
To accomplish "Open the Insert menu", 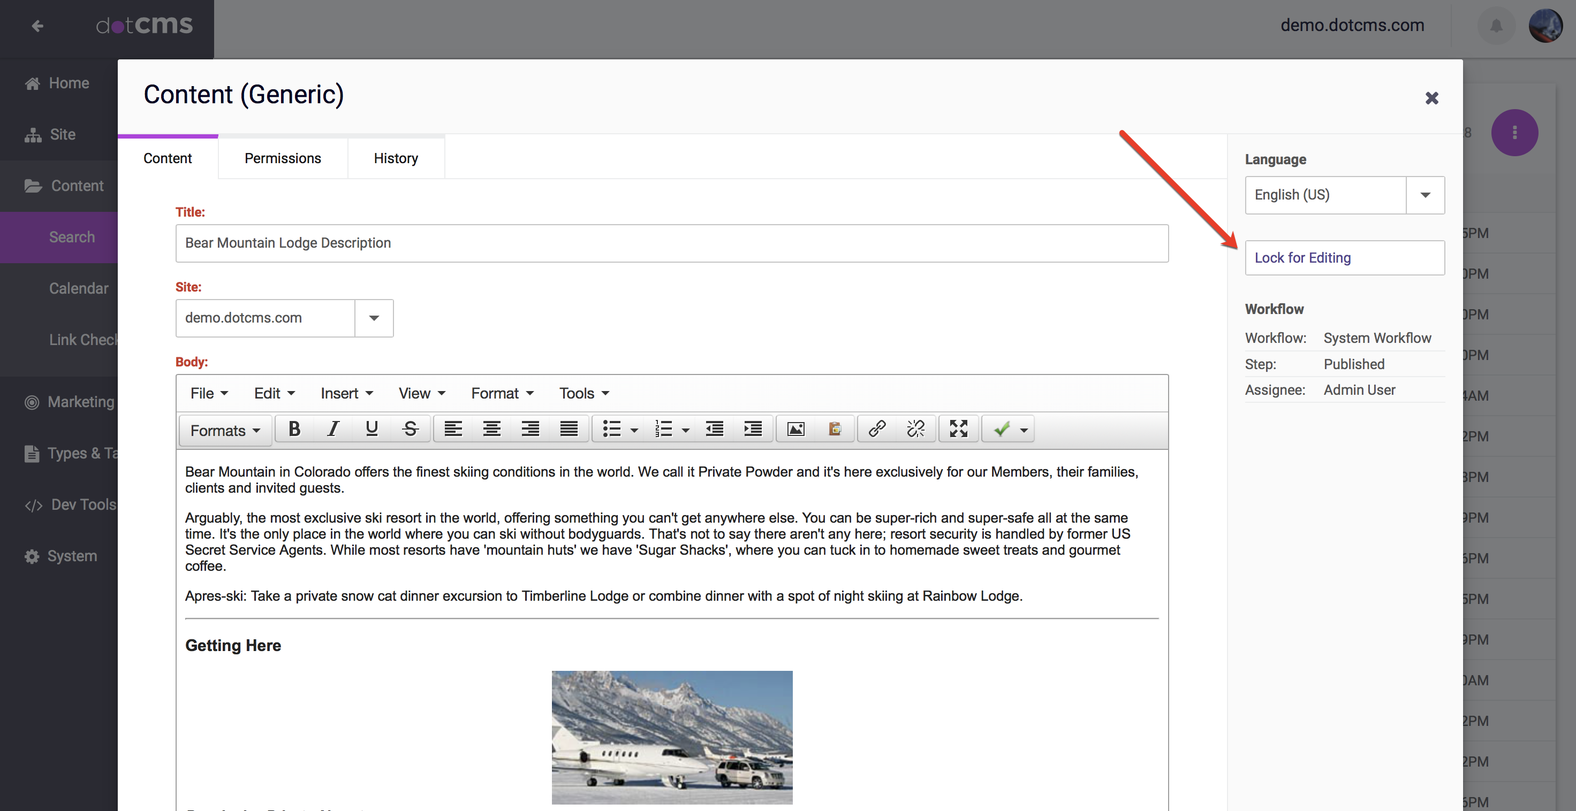I will 346,393.
